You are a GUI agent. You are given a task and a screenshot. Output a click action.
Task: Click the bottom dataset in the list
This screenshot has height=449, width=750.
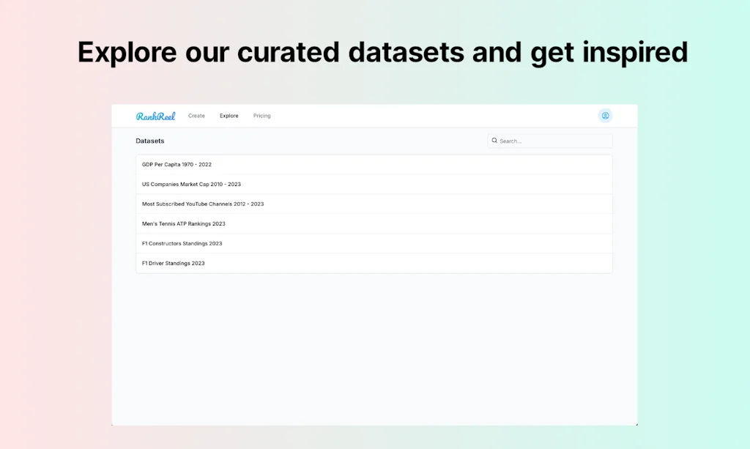(374, 263)
